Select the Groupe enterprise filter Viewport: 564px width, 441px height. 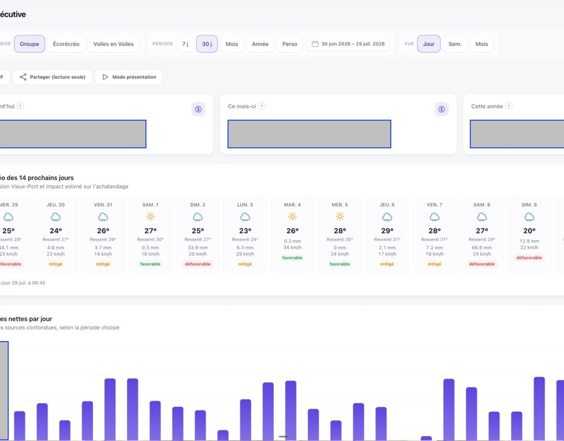29,44
